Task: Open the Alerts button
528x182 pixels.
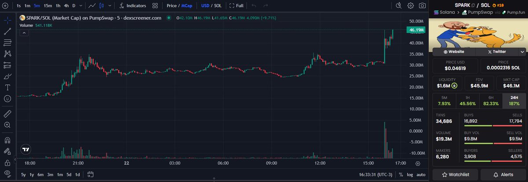Action: (x=503, y=175)
